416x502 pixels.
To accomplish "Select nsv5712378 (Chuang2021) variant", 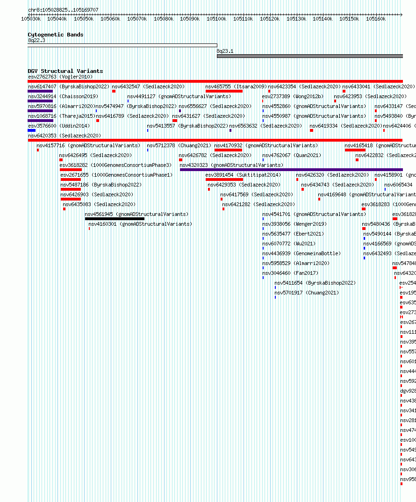I will tap(179, 146).
